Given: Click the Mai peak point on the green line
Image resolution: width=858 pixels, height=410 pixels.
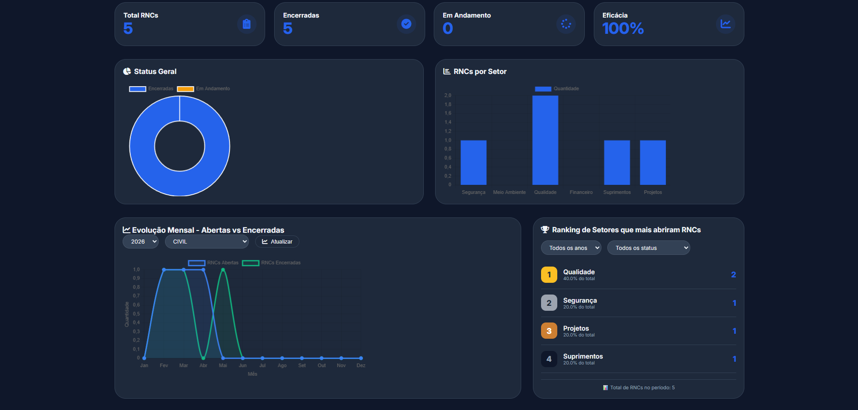Looking at the screenshot, I should pos(223,270).
